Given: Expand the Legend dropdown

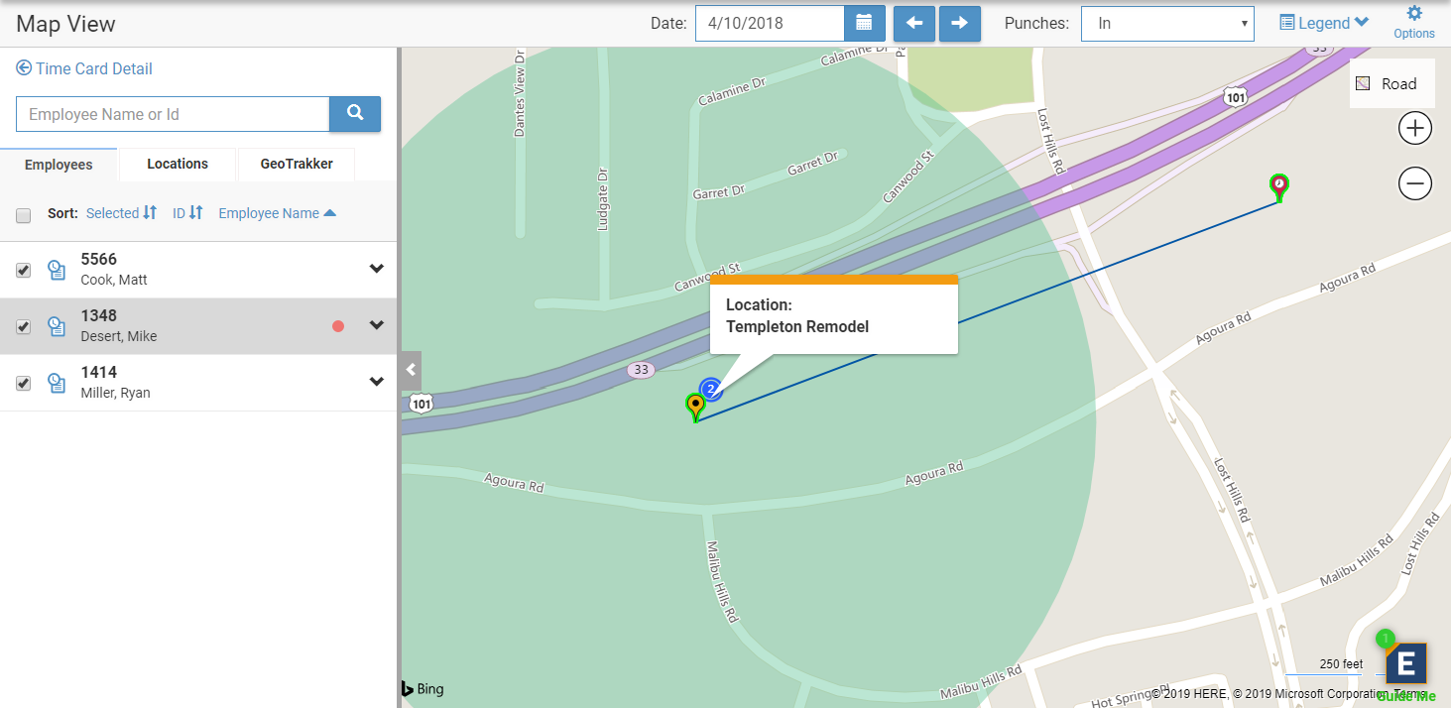Looking at the screenshot, I should [1323, 23].
